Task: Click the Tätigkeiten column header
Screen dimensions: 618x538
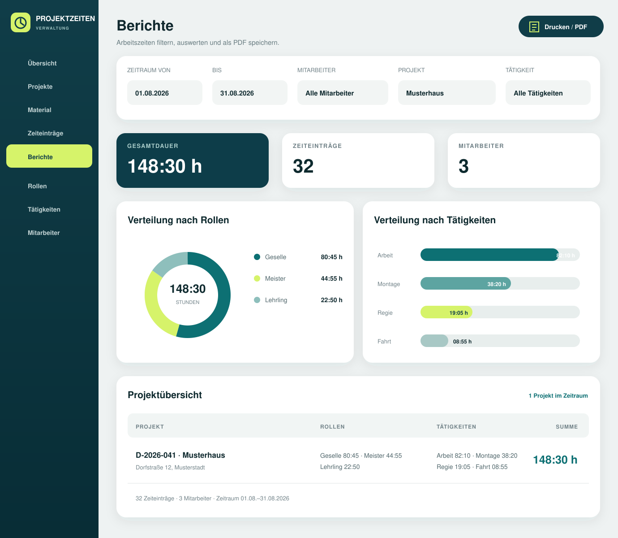Action: (456, 426)
